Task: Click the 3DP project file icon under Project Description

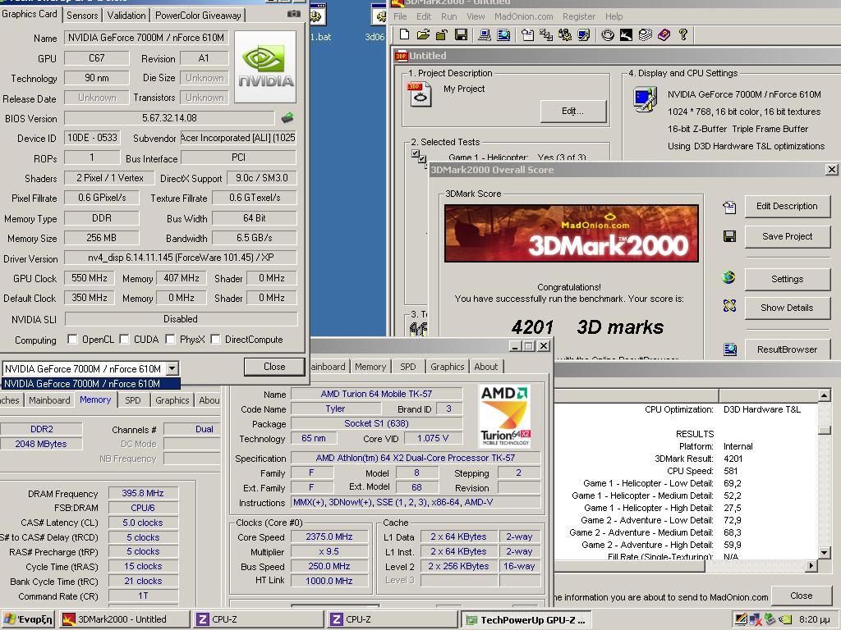Action: pos(420,94)
